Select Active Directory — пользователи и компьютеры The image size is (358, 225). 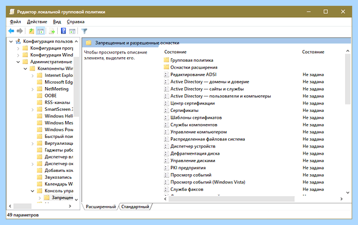(221, 96)
